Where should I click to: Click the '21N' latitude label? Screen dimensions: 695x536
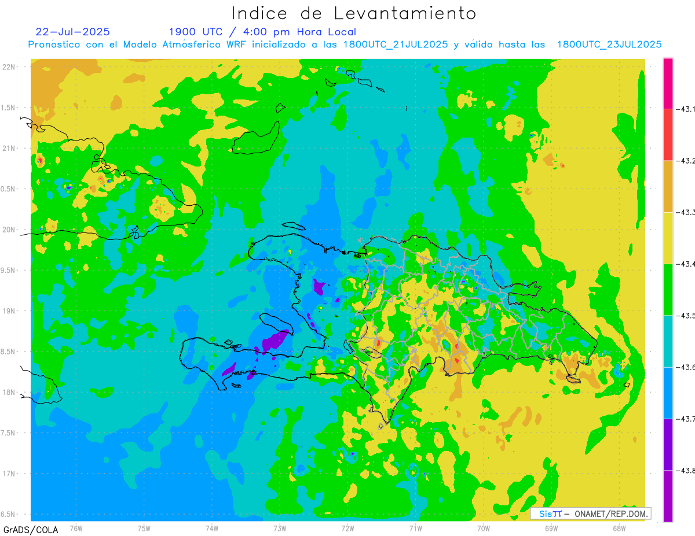9,148
